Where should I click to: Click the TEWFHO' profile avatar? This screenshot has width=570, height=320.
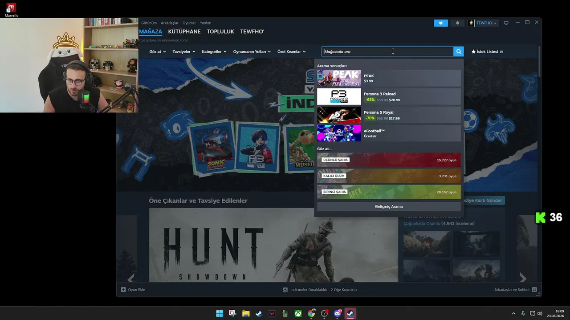(x=471, y=23)
